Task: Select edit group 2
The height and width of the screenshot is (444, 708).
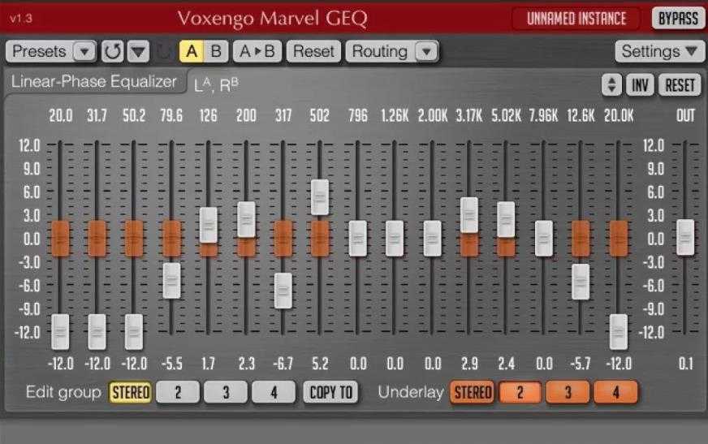Action: coord(176,393)
